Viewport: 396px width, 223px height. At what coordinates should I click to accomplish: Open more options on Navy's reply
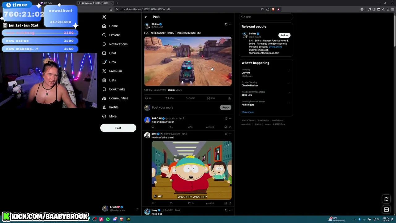[x=230, y=210]
